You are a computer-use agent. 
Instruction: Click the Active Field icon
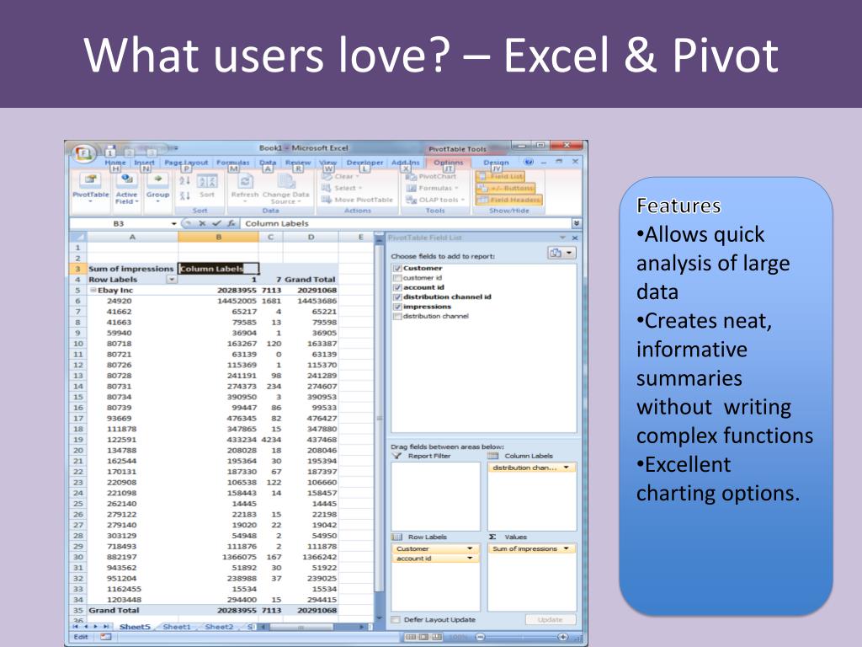(127, 179)
